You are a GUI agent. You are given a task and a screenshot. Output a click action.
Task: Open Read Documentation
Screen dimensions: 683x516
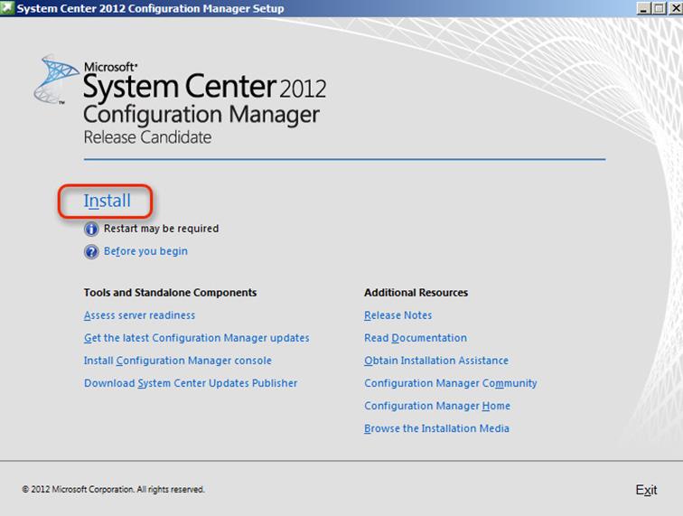point(416,338)
